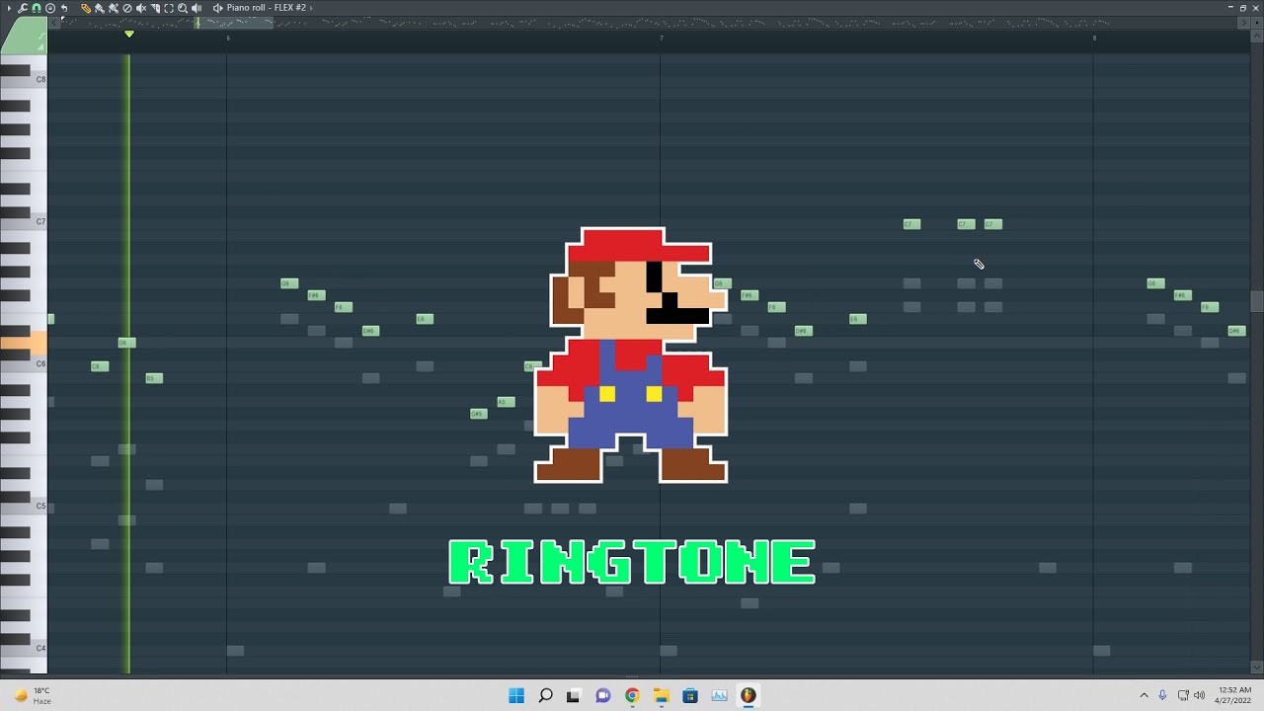The image size is (1264, 711).
Task: Select the Slice tool
Action: (x=155, y=8)
